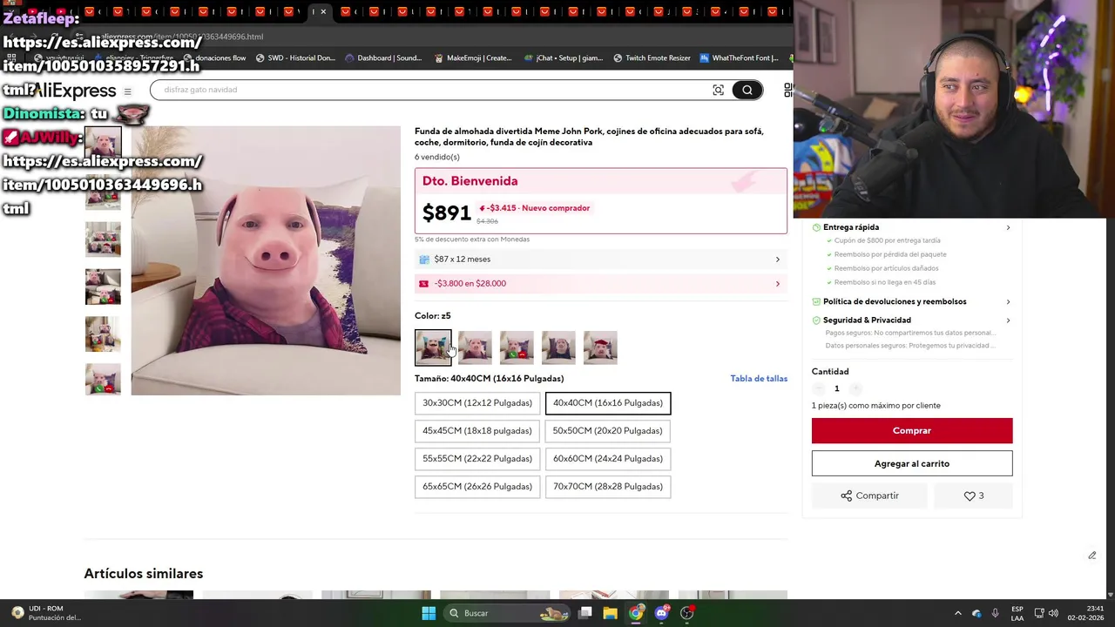Click the Compartir share button
The image size is (1115, 627).
click(x=869, y=496)
